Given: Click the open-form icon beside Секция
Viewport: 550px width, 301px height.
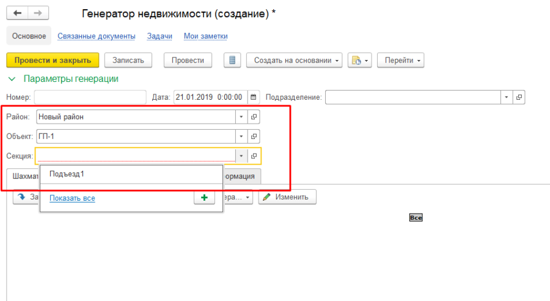Looking at the screenshot, I should click(x=254, y=156).
